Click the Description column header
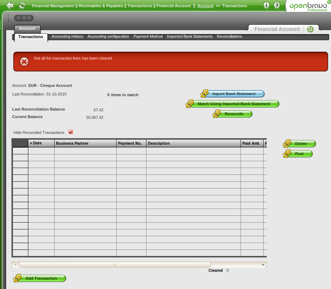The height and width of the screenshot is (289, 331). click(x=194, y=143)
